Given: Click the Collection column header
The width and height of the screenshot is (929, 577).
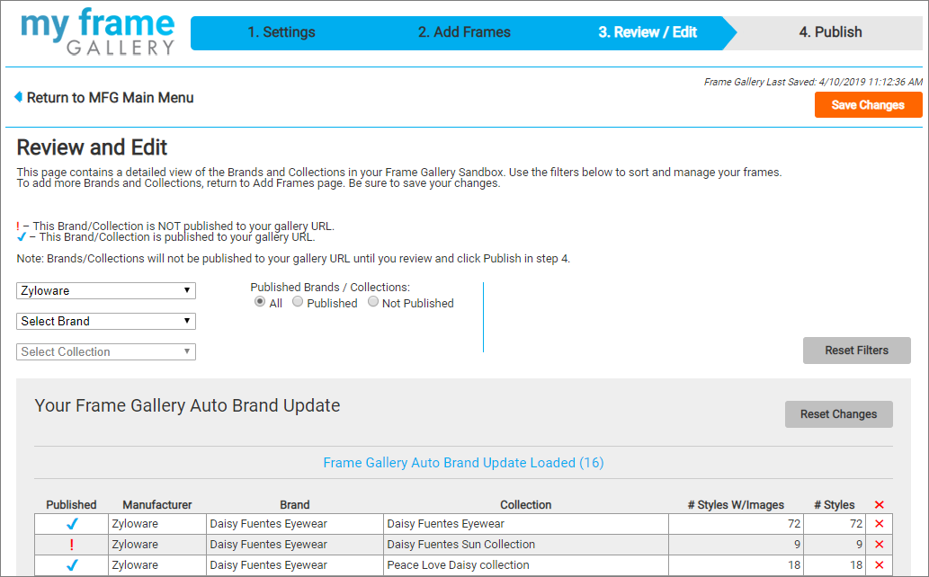Looking at the screenshot, I should (525, 505).
